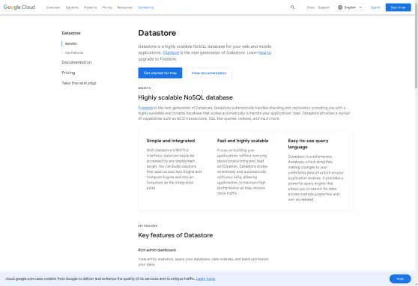418x286 pixels.
Task: Open the Resources menu
Action: (125, 7)
